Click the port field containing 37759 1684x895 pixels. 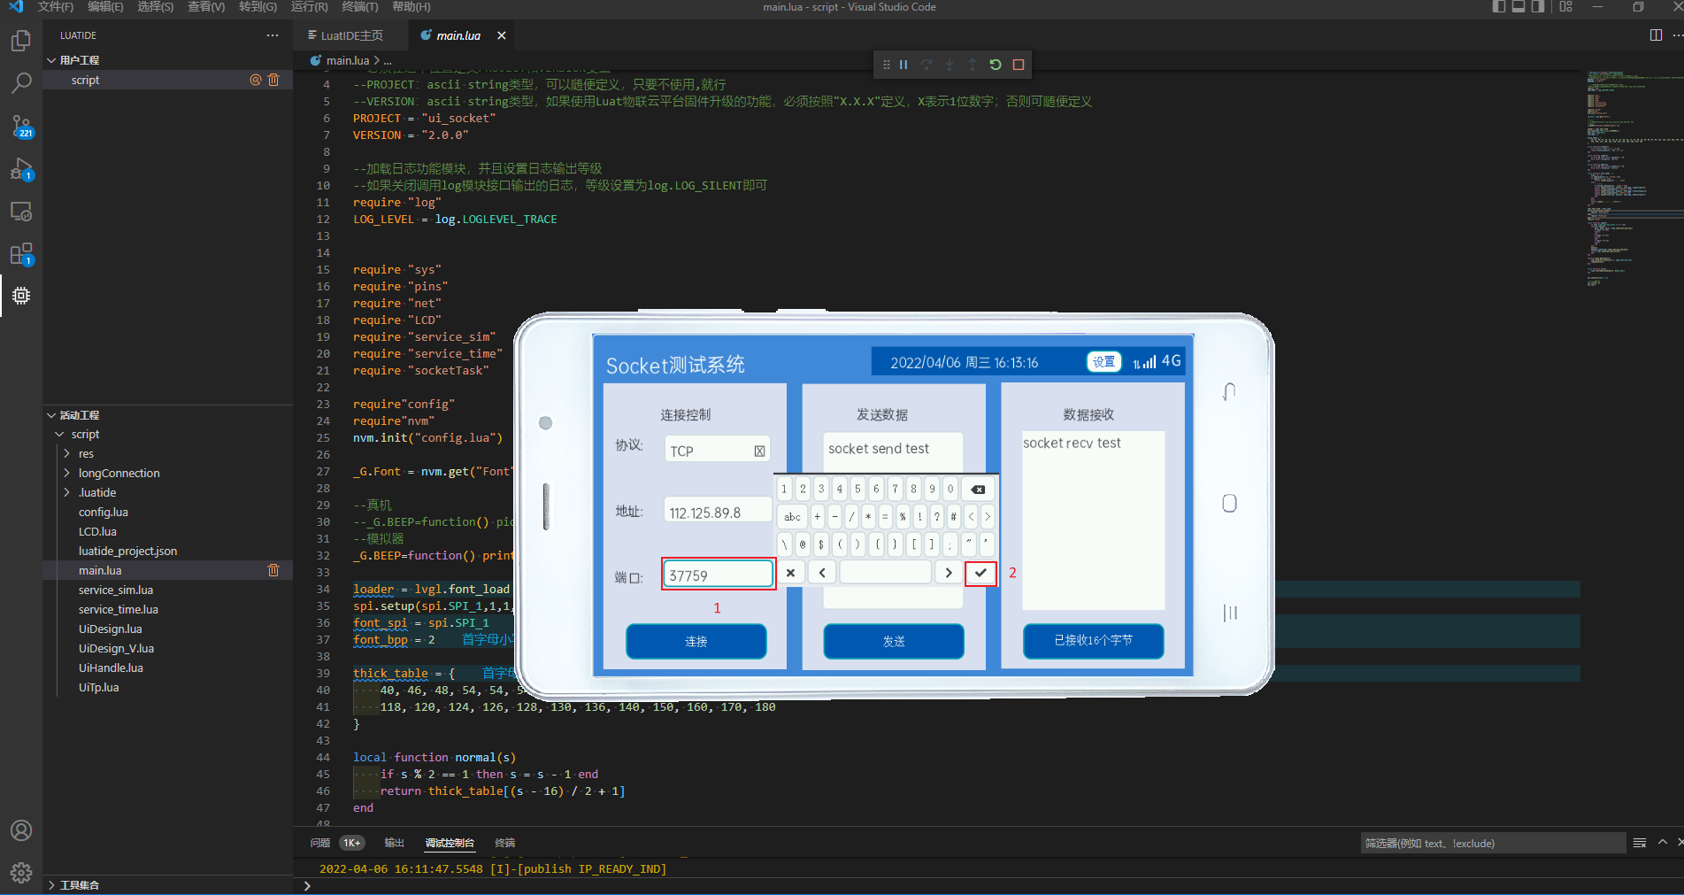[719, 575]
